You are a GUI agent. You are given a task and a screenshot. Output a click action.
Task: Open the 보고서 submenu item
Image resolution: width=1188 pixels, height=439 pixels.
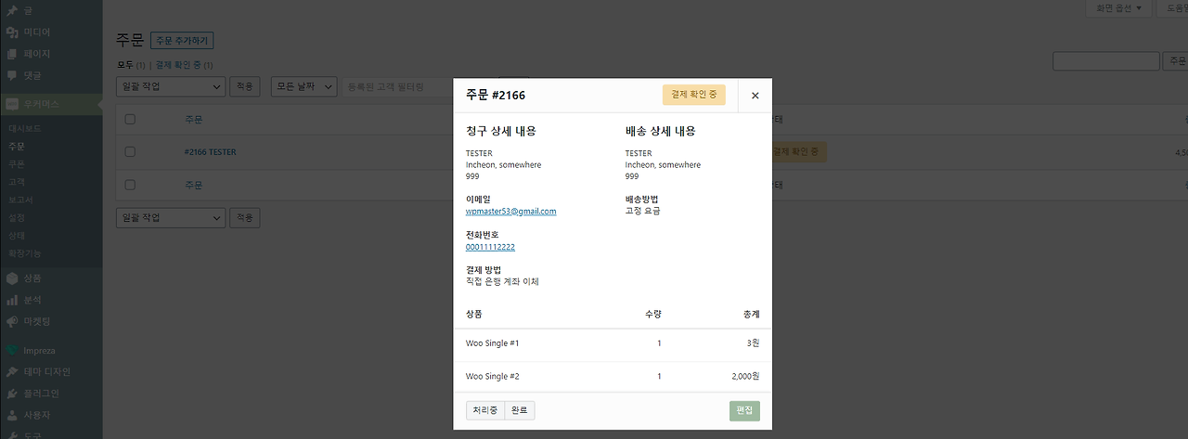click(x=20, y=200)
